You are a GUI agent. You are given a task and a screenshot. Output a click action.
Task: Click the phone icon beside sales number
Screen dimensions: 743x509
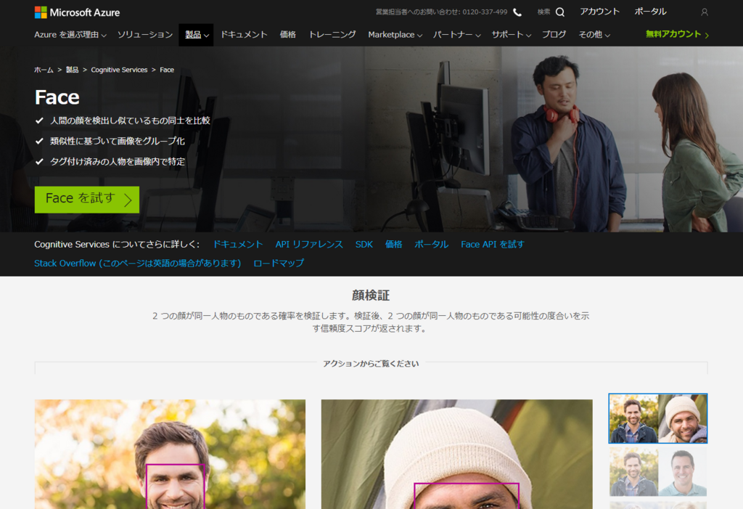click(517, 12)
